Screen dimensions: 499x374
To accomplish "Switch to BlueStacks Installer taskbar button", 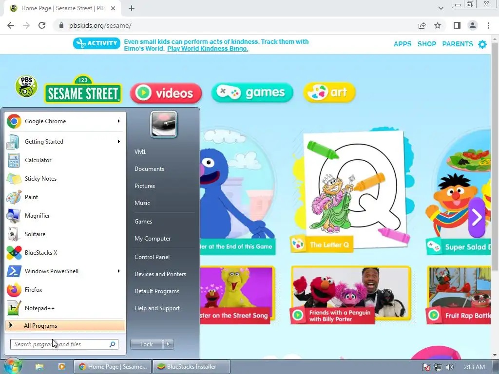I will click(191, 367).
